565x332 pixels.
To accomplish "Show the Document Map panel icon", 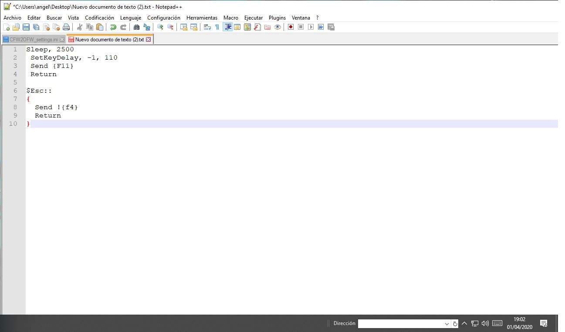I will [247, 27].
